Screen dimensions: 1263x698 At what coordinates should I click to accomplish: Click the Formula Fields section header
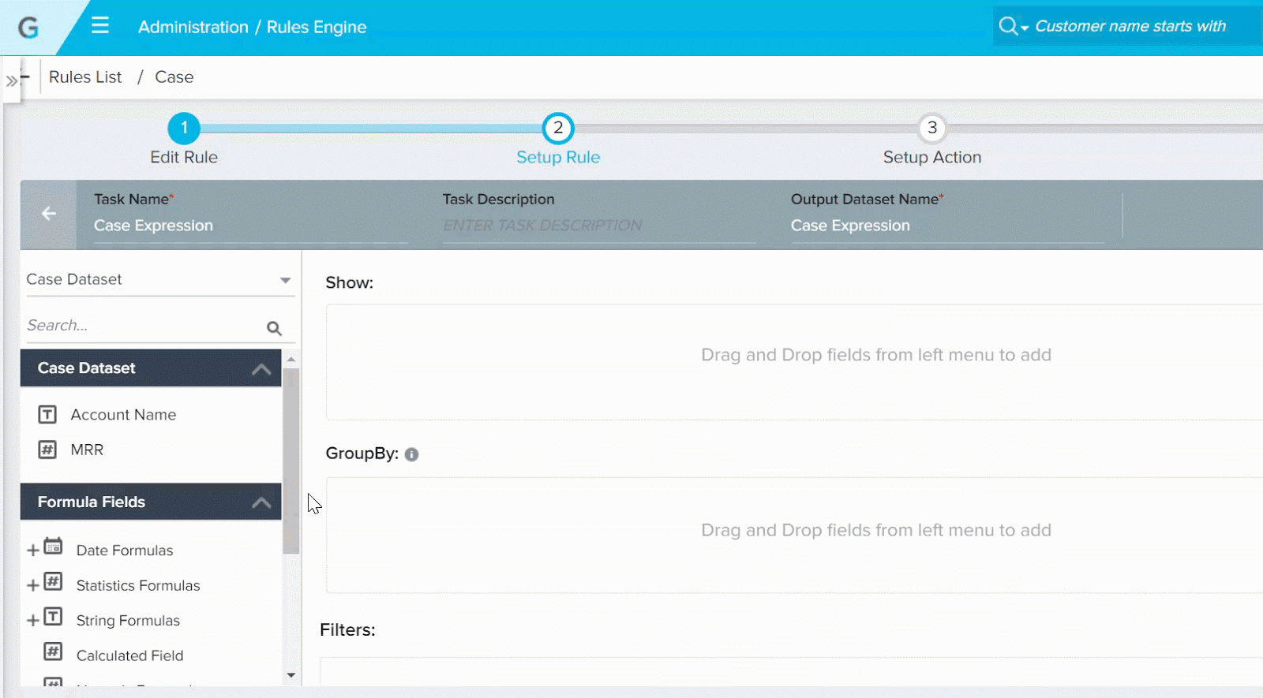[x=151, y=502]
